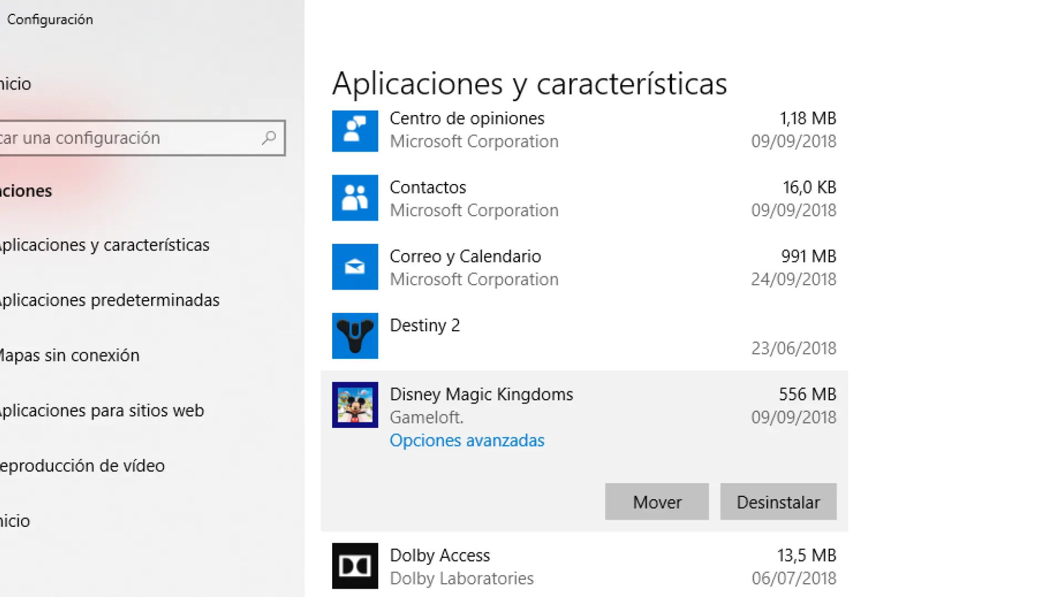The width and height of the screenshot is (1063, 597).
Task: Click the Centro de opiniones app icon
Action: [355, 131]
